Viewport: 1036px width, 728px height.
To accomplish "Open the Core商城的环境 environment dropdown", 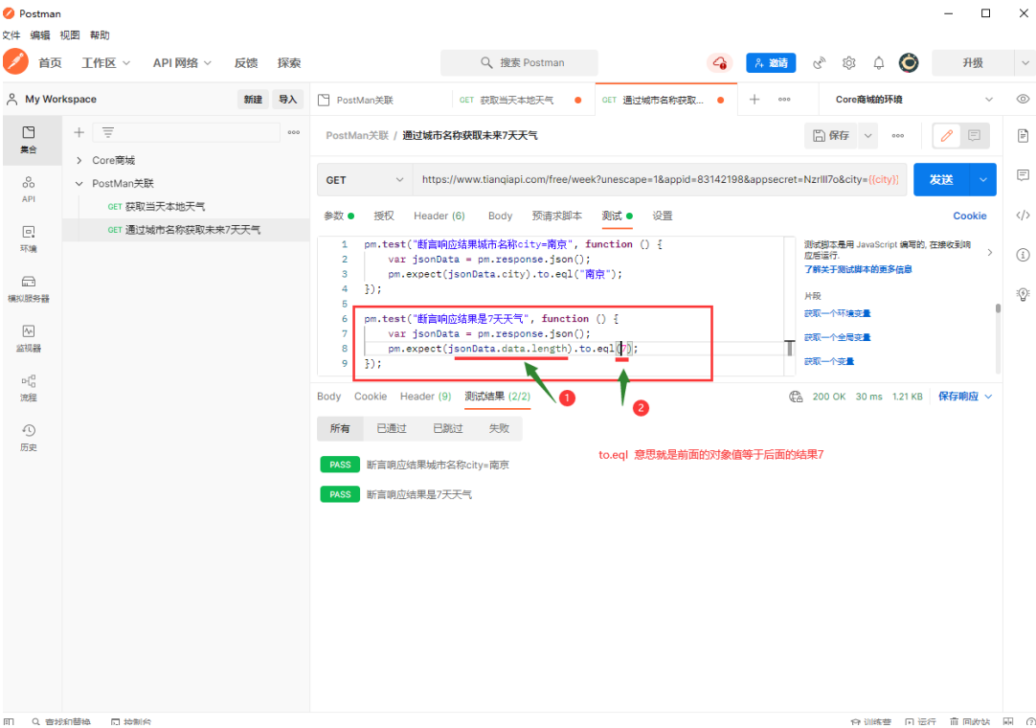I will pyautogui.click(x=913, y=100).
